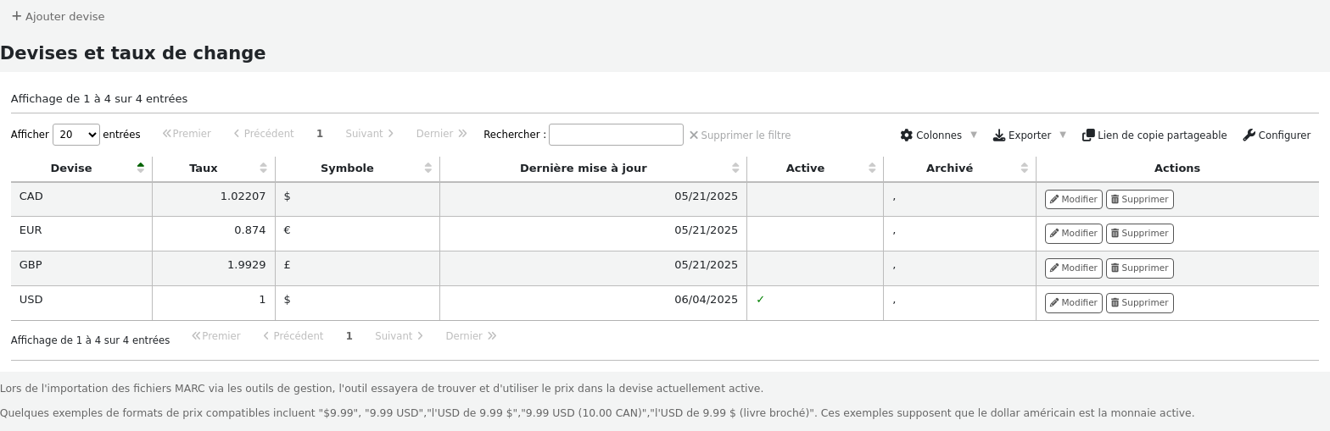Image resolution: width=1330 pixels, height=431 pixels.
Task: Click the Actions column header
Action: (x=1177, y=169)
